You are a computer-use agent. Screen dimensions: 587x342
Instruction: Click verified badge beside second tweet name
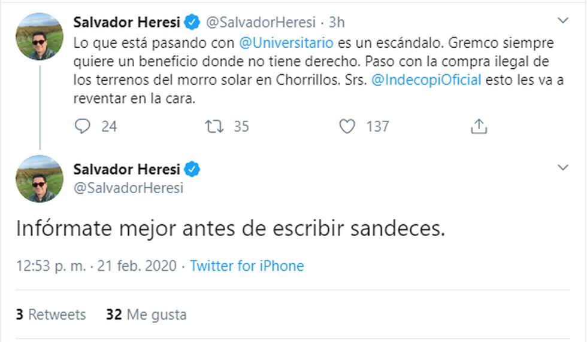(192, 170)
